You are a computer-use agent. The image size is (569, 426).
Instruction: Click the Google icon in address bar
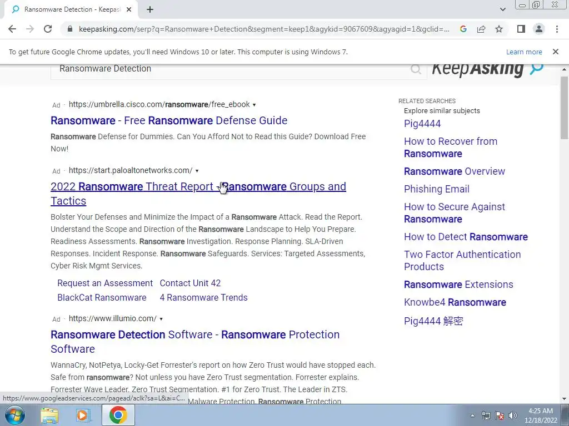[x=463, y=29]
